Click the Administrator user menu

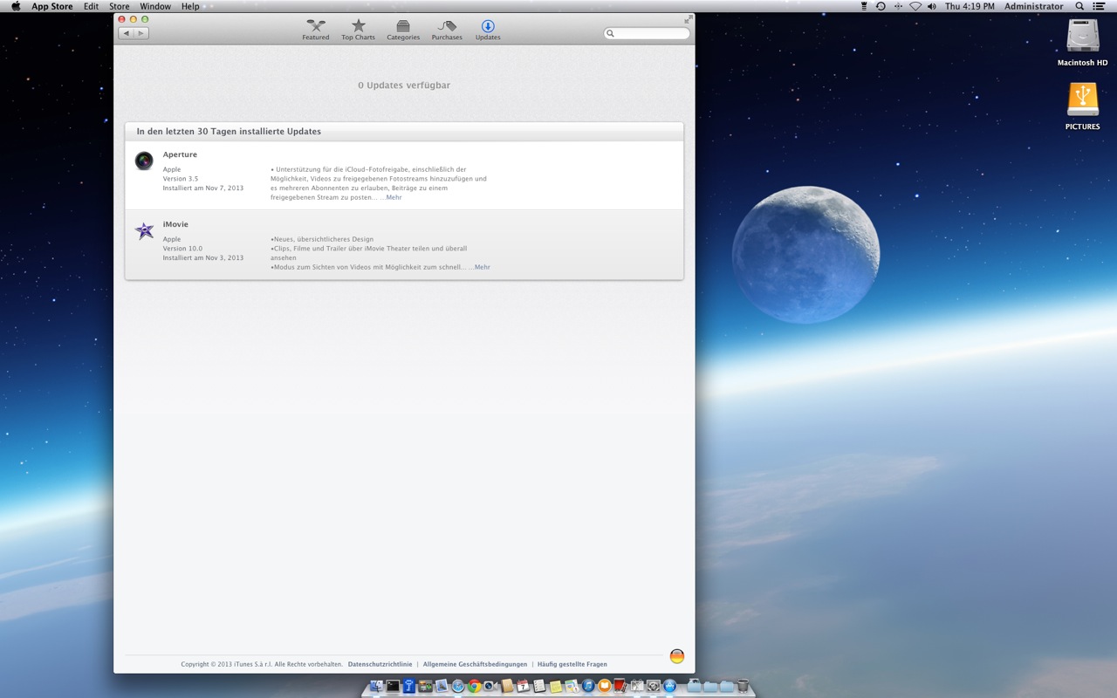click(x=1033, y=6)
